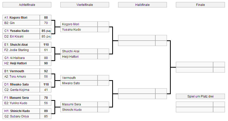
Task: Click the 'B2: Gin' player cell
Action: click(21, 23)
